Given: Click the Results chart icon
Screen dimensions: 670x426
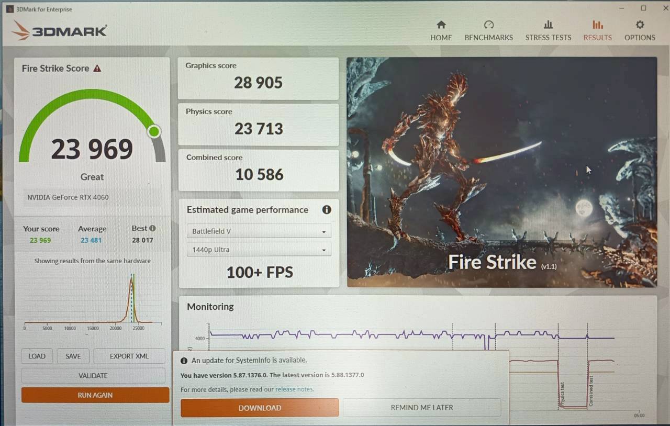Looking at the screenshot, I should 597,25.
